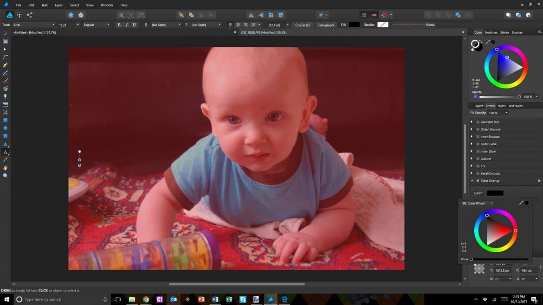Select the Artistic Text tool

(x=5, y=152)
